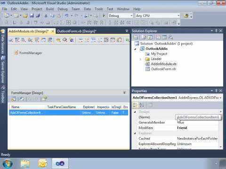Click the FormsManager component icon on the designer

tap(16, 53)
